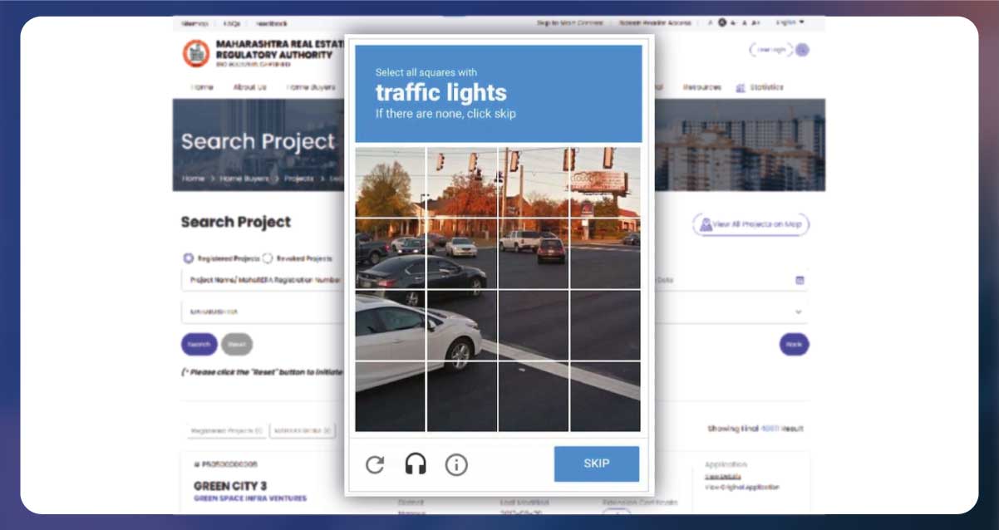Click the Statistics chart icon
The height and width of the screenshot is (530, 999).
point(741,87)
